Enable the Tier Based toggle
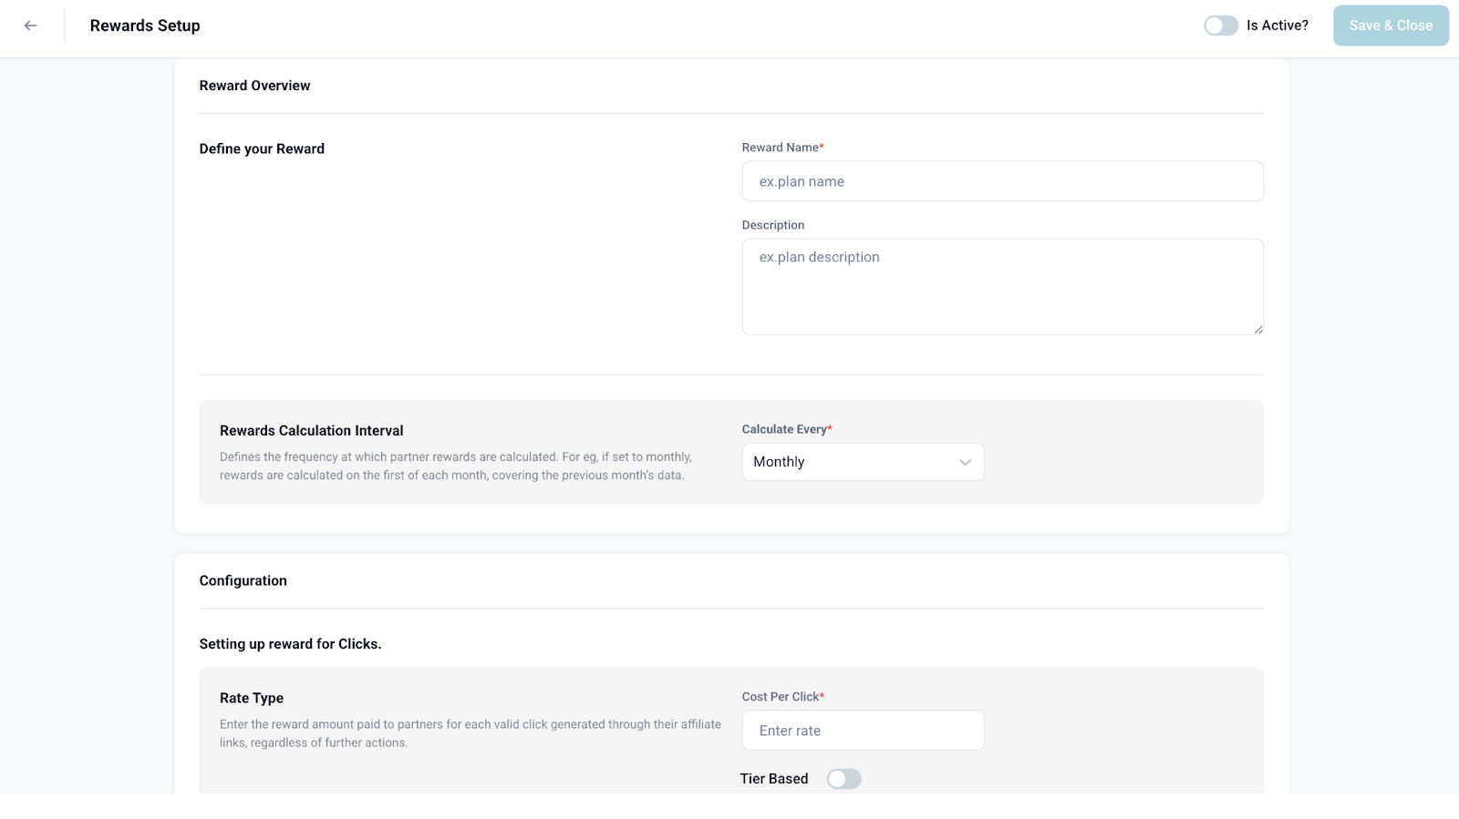The height and width of the screenshot is (819, 1459). point(843,779)
